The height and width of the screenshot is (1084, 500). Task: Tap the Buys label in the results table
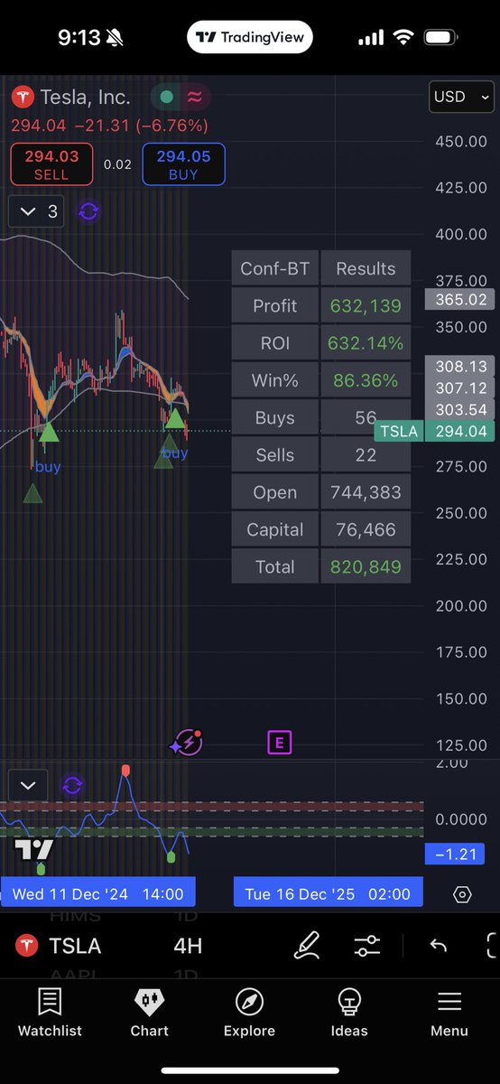coord(274,417)
